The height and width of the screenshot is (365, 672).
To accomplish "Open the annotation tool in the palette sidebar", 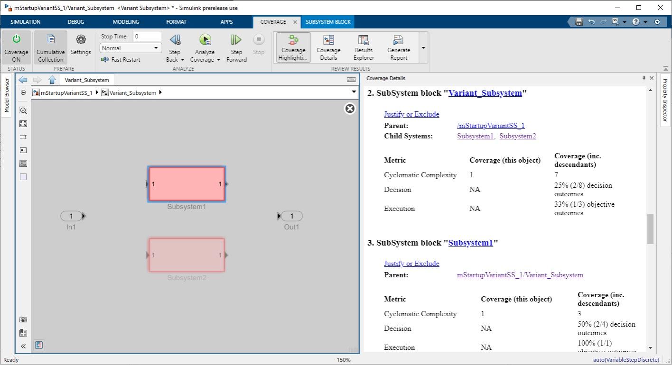I will pyautogui.click(x=23, y=150).
